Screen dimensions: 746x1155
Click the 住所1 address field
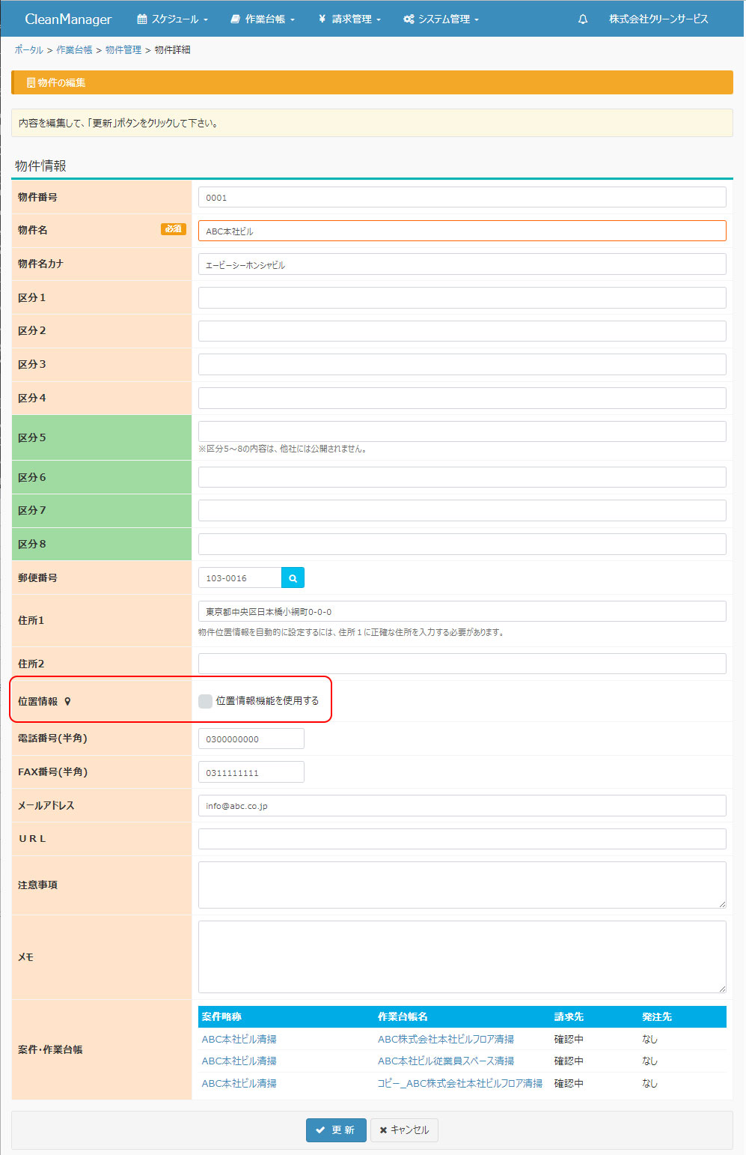(x=462, y=611)
